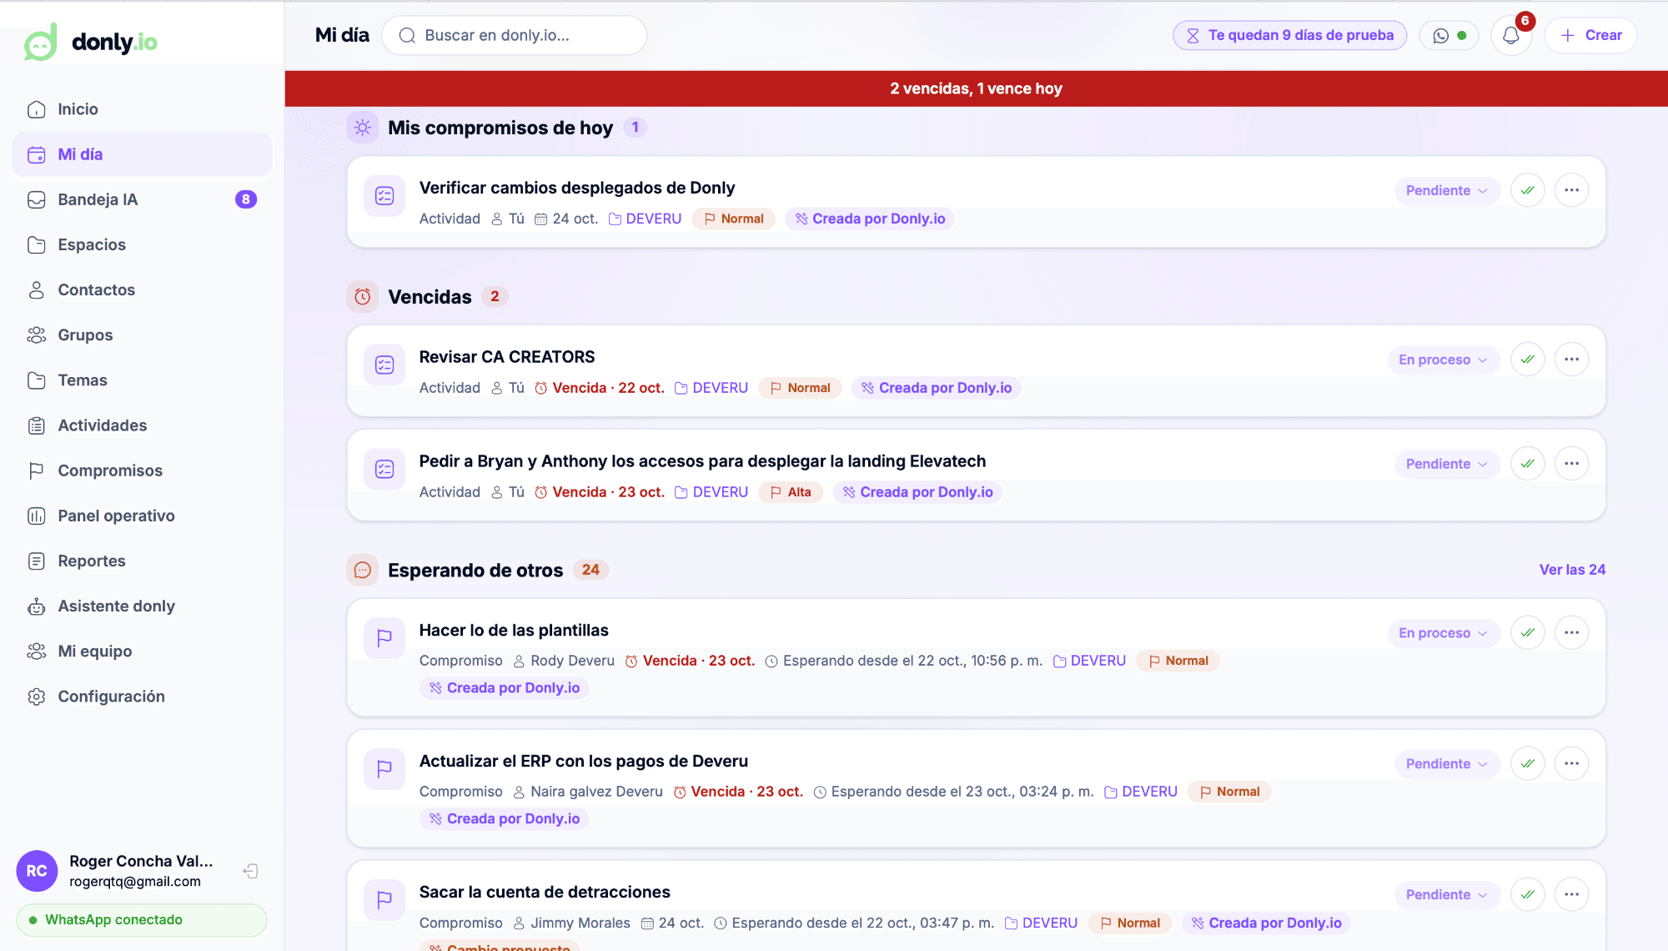
Task: Open Pendiente dropdown for Sacar la cuenta de detracciones
Action: coord(1447,894)
